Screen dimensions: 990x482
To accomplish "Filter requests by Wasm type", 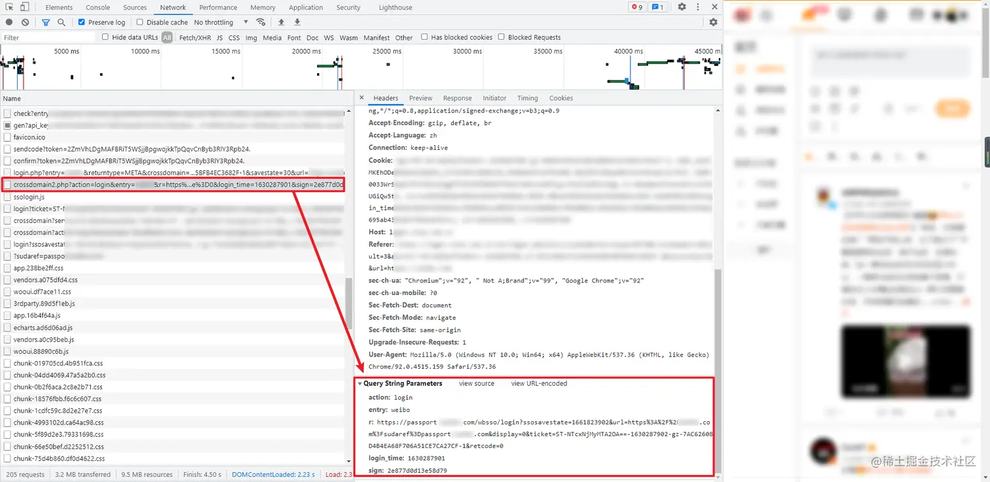I will click(348, 38).
